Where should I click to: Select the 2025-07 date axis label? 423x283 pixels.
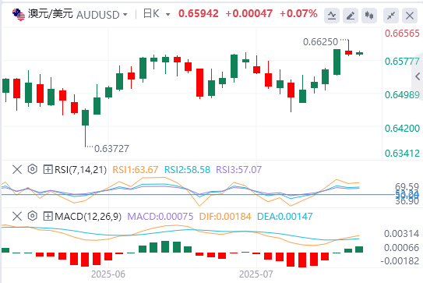(256, 274)
